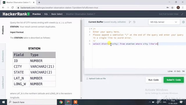Image resolution: width=186 pixels, height=105 pixels.
Task: Open Chrome from the taskbar
Action: [x=61, y=102]
